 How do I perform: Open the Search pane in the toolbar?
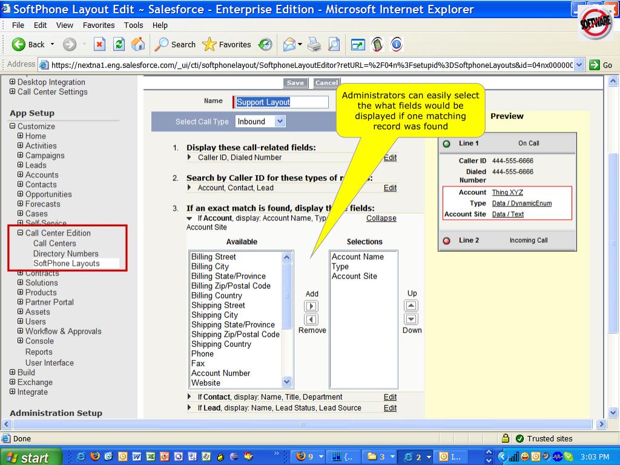175,44
